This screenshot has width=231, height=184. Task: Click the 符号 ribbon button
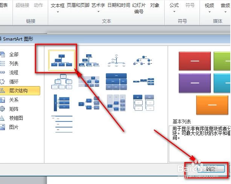pos(190,5)
